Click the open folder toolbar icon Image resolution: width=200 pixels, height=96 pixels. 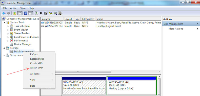pos(50,13)
